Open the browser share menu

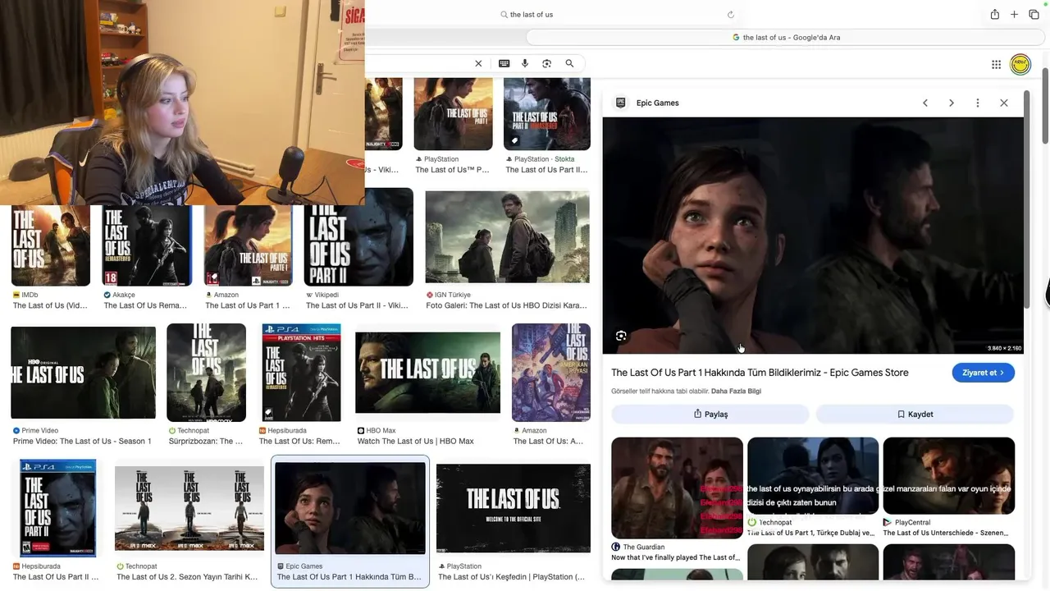[x=994, y=14]
